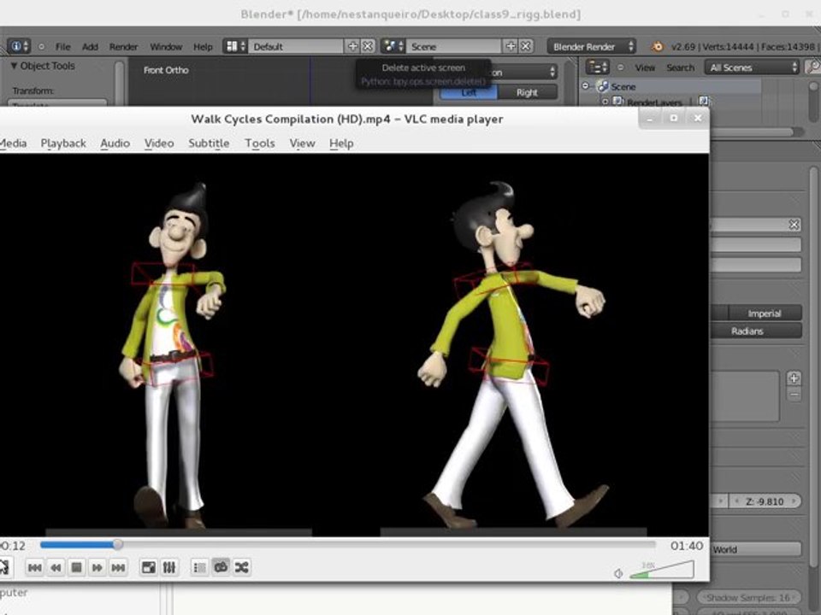Open VLC View menu
Image resolution: width=821 pixels, height=615 pixels.
[303, 143]
